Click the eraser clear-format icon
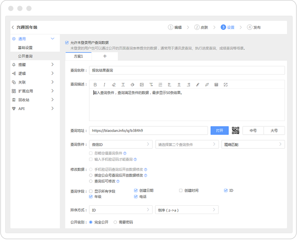 tap(114, 84)
